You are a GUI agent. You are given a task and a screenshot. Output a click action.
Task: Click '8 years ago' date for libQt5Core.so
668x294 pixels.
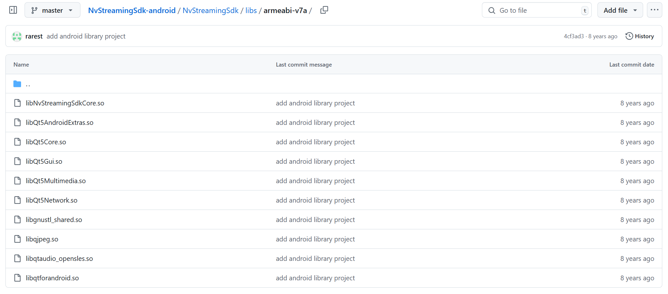[637, 142]
